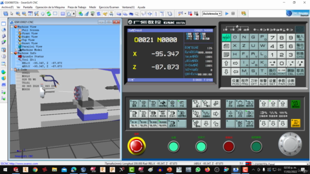The height and width of the screenshot is (174, 310).
Task: Click the IN input key on keypad
Action: coord(300,37)
